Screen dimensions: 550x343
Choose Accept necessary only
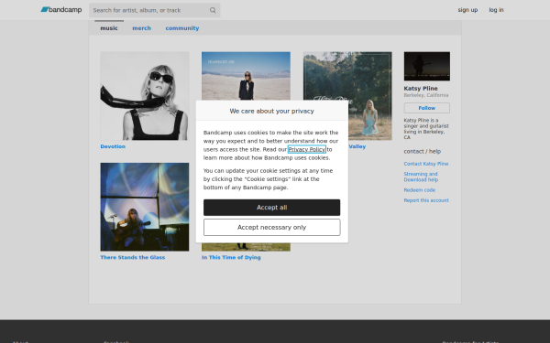click(272, 228)
